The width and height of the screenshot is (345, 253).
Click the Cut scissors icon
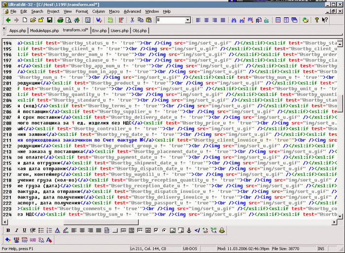point(133,20)
